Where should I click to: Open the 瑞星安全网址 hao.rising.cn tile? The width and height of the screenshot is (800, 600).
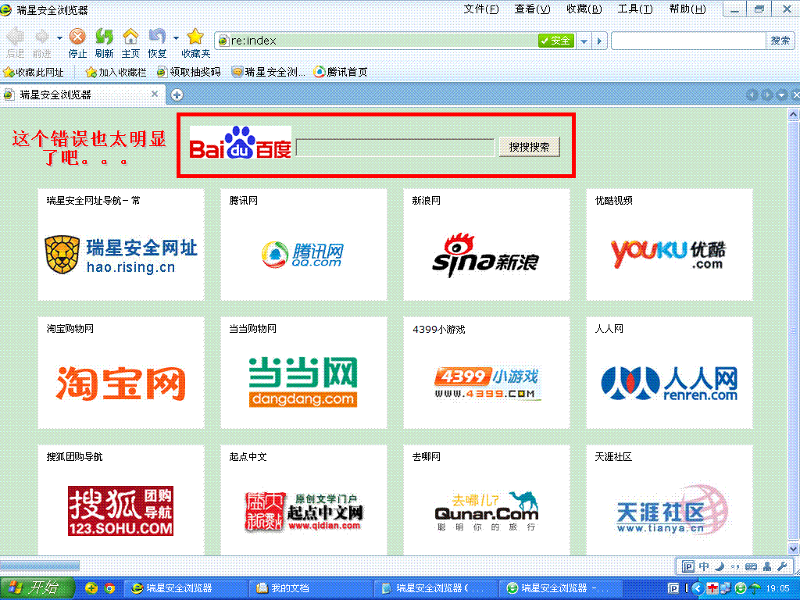(x=121, y=245)
